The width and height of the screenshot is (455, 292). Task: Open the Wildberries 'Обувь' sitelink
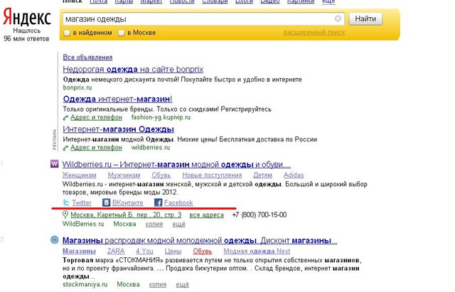(161, 175)
